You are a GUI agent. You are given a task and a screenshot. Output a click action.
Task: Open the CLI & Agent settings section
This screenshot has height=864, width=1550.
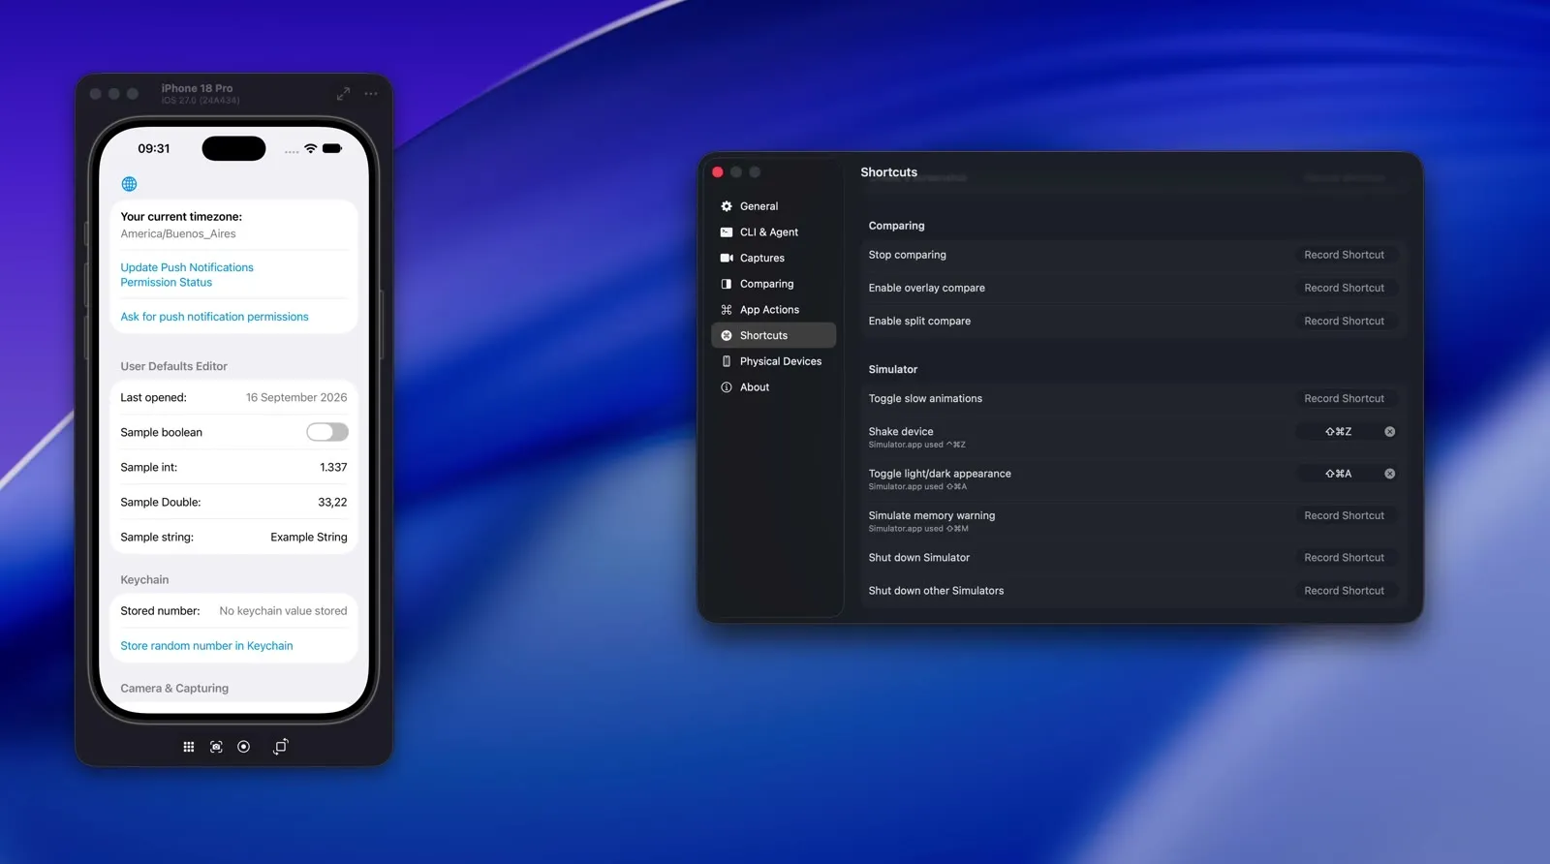773,232
